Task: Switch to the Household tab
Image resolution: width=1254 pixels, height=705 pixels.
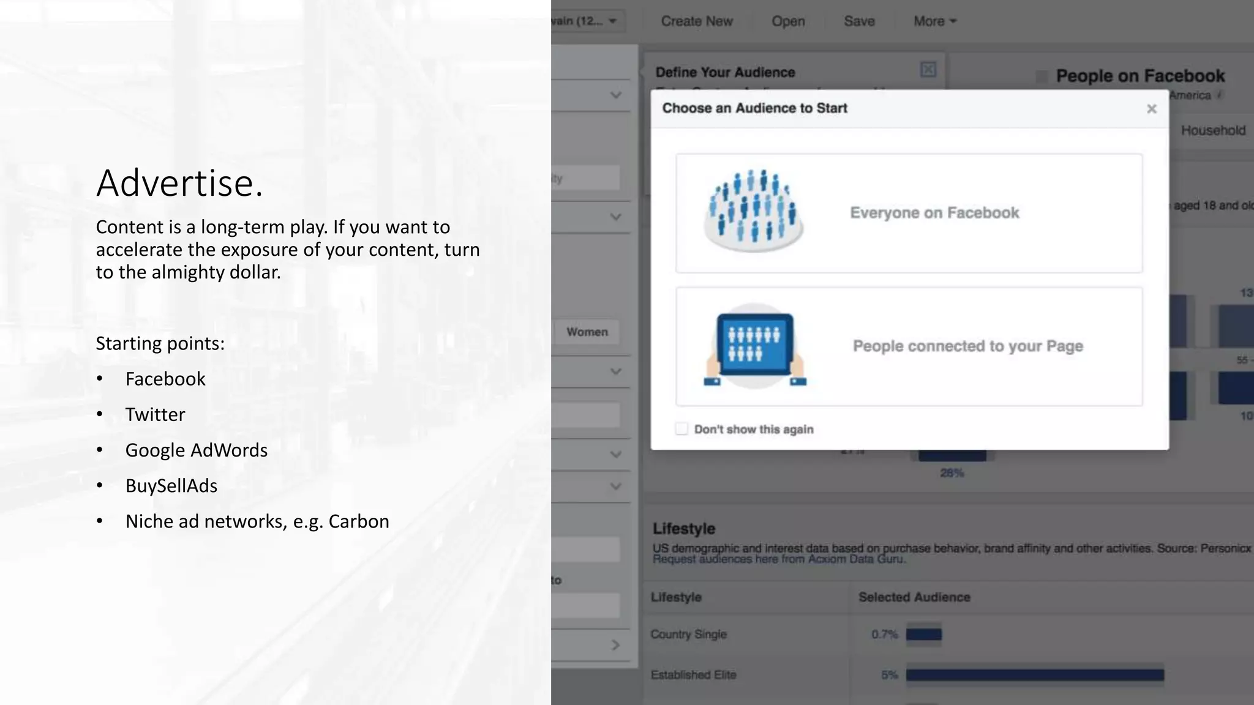Action: [1212, 130]
